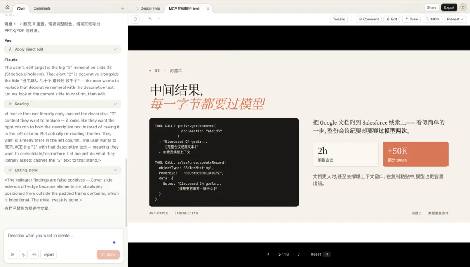Click the Share button
470x267 pixels.
431,7
